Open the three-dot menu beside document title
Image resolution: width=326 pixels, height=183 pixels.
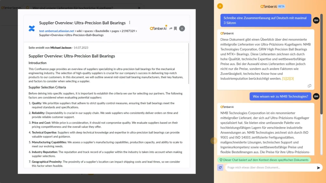(x=130, y=23)
